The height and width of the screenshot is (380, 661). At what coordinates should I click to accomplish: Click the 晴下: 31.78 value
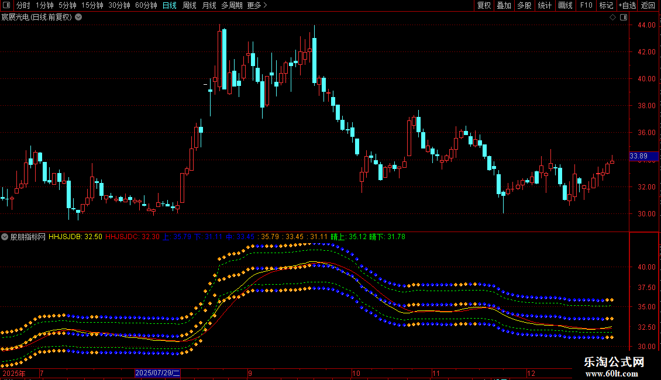click(387, 237)
